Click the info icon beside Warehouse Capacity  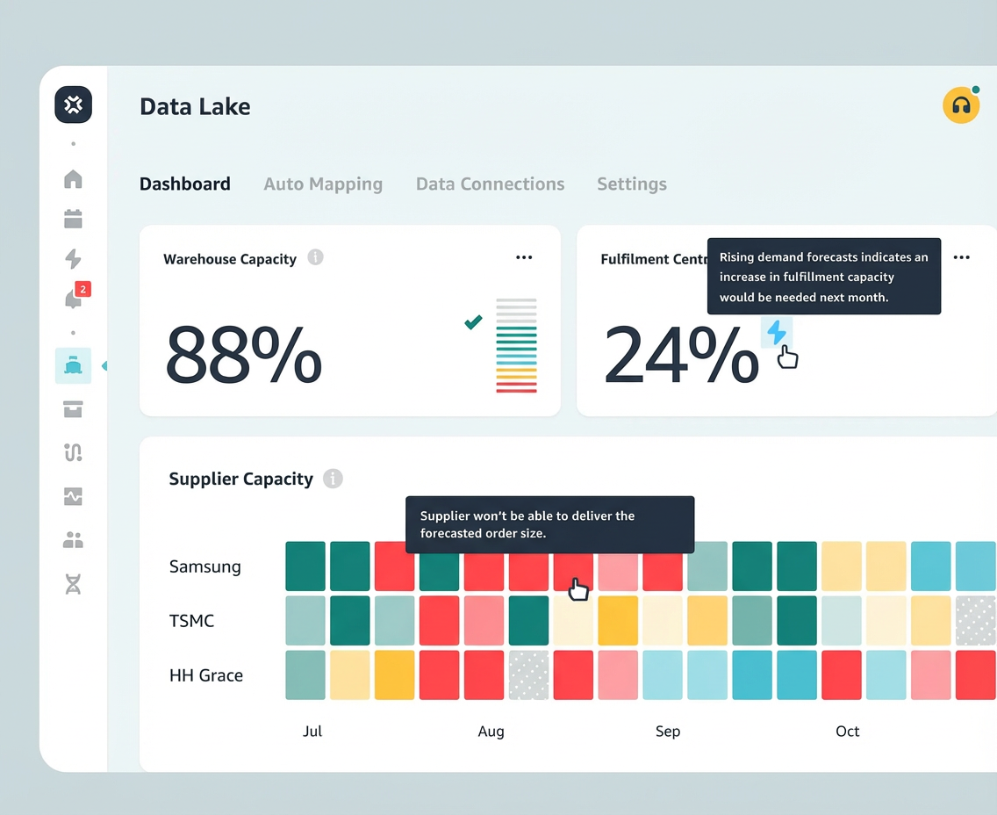tap(316, 257)
